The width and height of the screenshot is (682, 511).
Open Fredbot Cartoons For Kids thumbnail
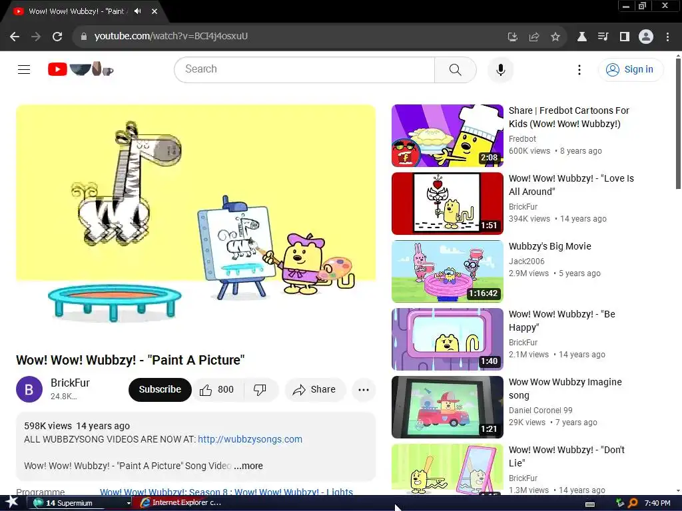click(448, 136)
